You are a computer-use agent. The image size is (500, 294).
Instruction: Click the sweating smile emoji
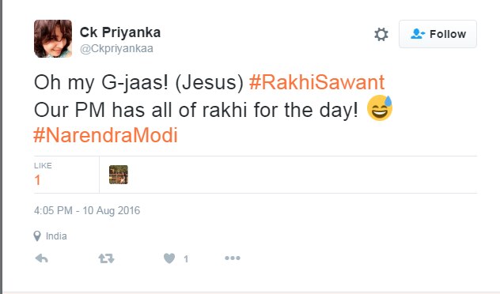[x=380, y=108]
